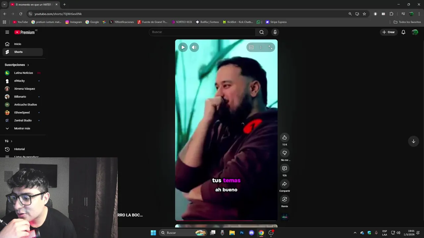Open File Explorer from the taskbar
This screenshot has width=424, height=238.
pyautogui.click(x=232, y=233)
